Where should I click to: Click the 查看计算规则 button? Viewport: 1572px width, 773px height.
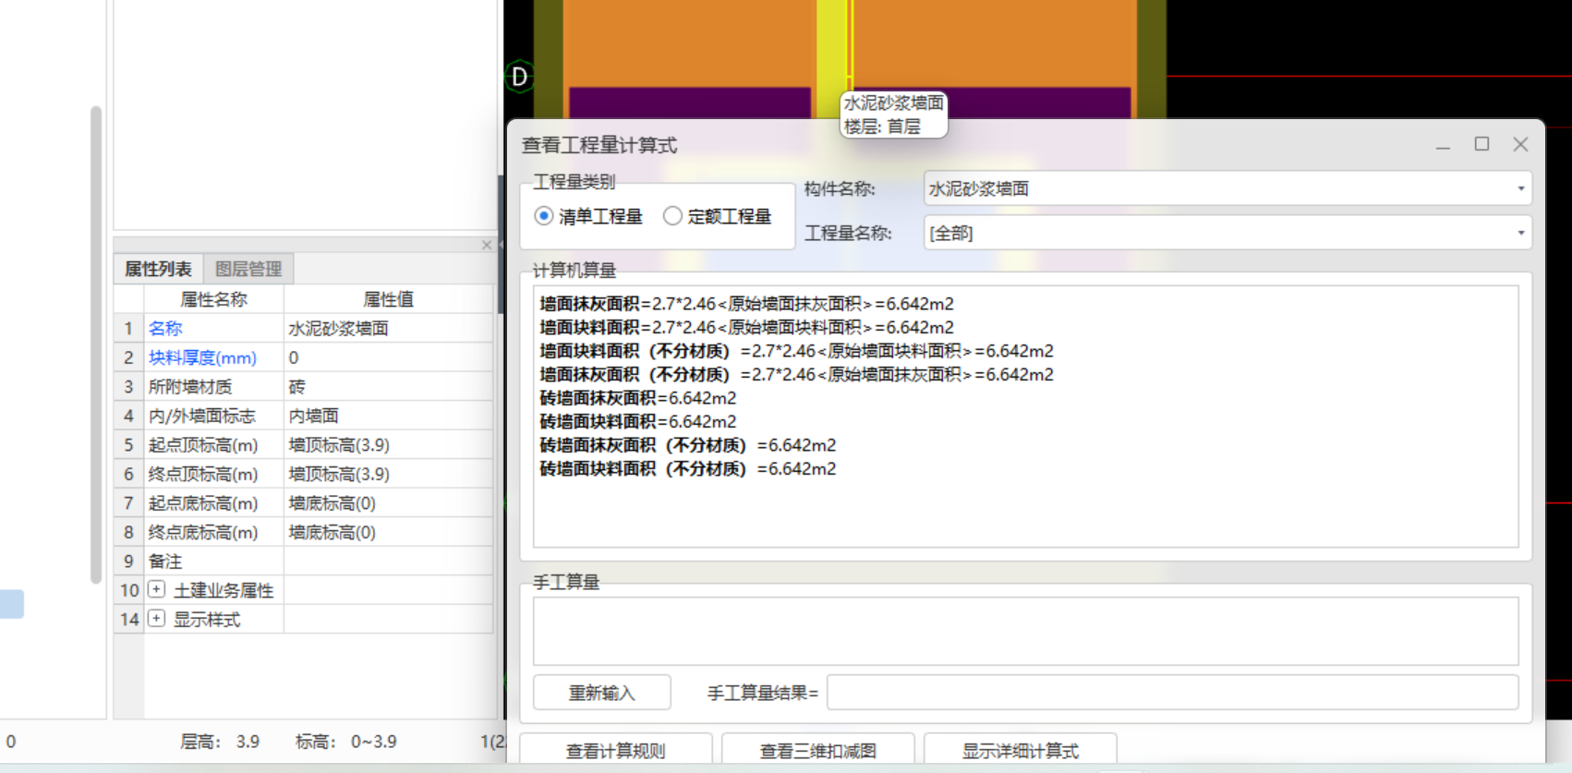[616, 750]
